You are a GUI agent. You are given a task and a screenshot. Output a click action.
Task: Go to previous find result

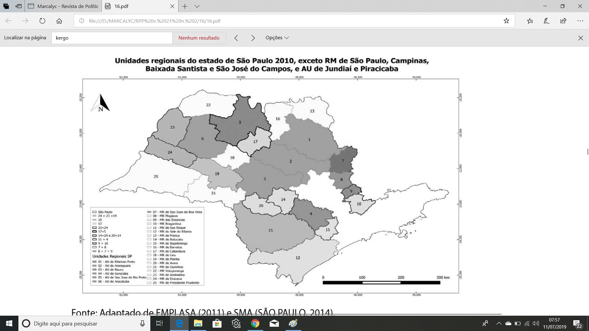click(x=236, y=38)
